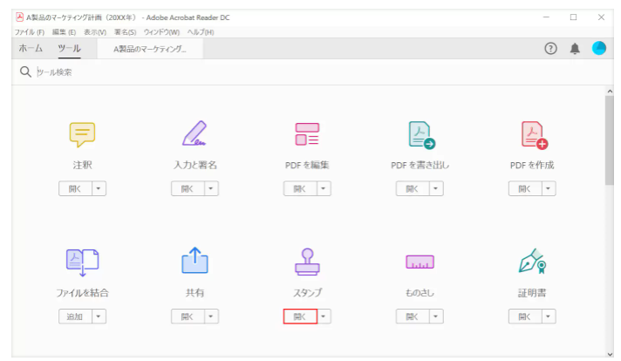Select the スタンプ stamp icon

coord(307,262)
